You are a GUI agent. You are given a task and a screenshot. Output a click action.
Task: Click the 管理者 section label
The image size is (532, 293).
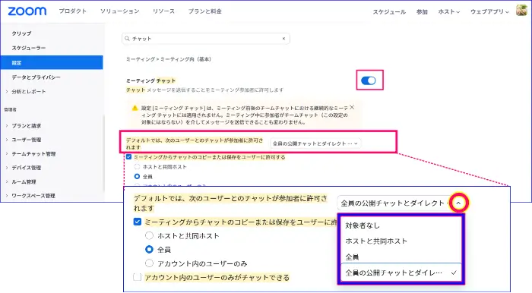tap(10, 109)
